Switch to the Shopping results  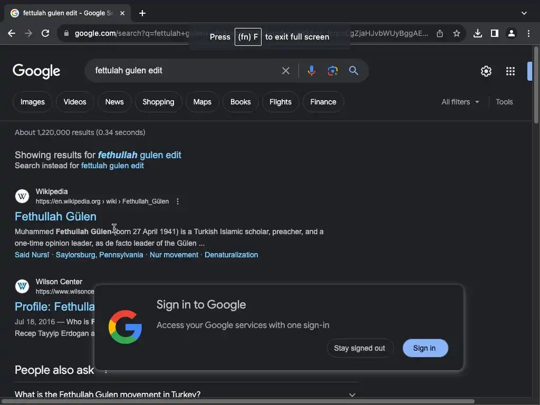(158, 102)
